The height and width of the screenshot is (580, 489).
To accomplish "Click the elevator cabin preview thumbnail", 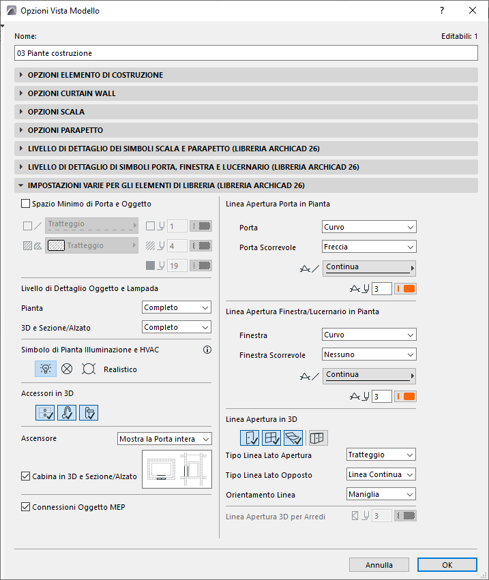I will tap(177, 470).
